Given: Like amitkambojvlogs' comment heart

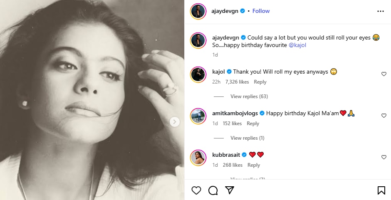Looking at the screenshot, I should [384, 116].
